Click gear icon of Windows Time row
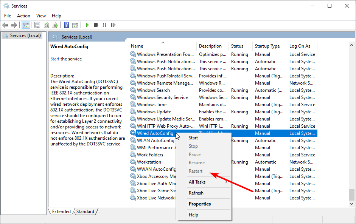The image size is (356, 224). [133, 104]
